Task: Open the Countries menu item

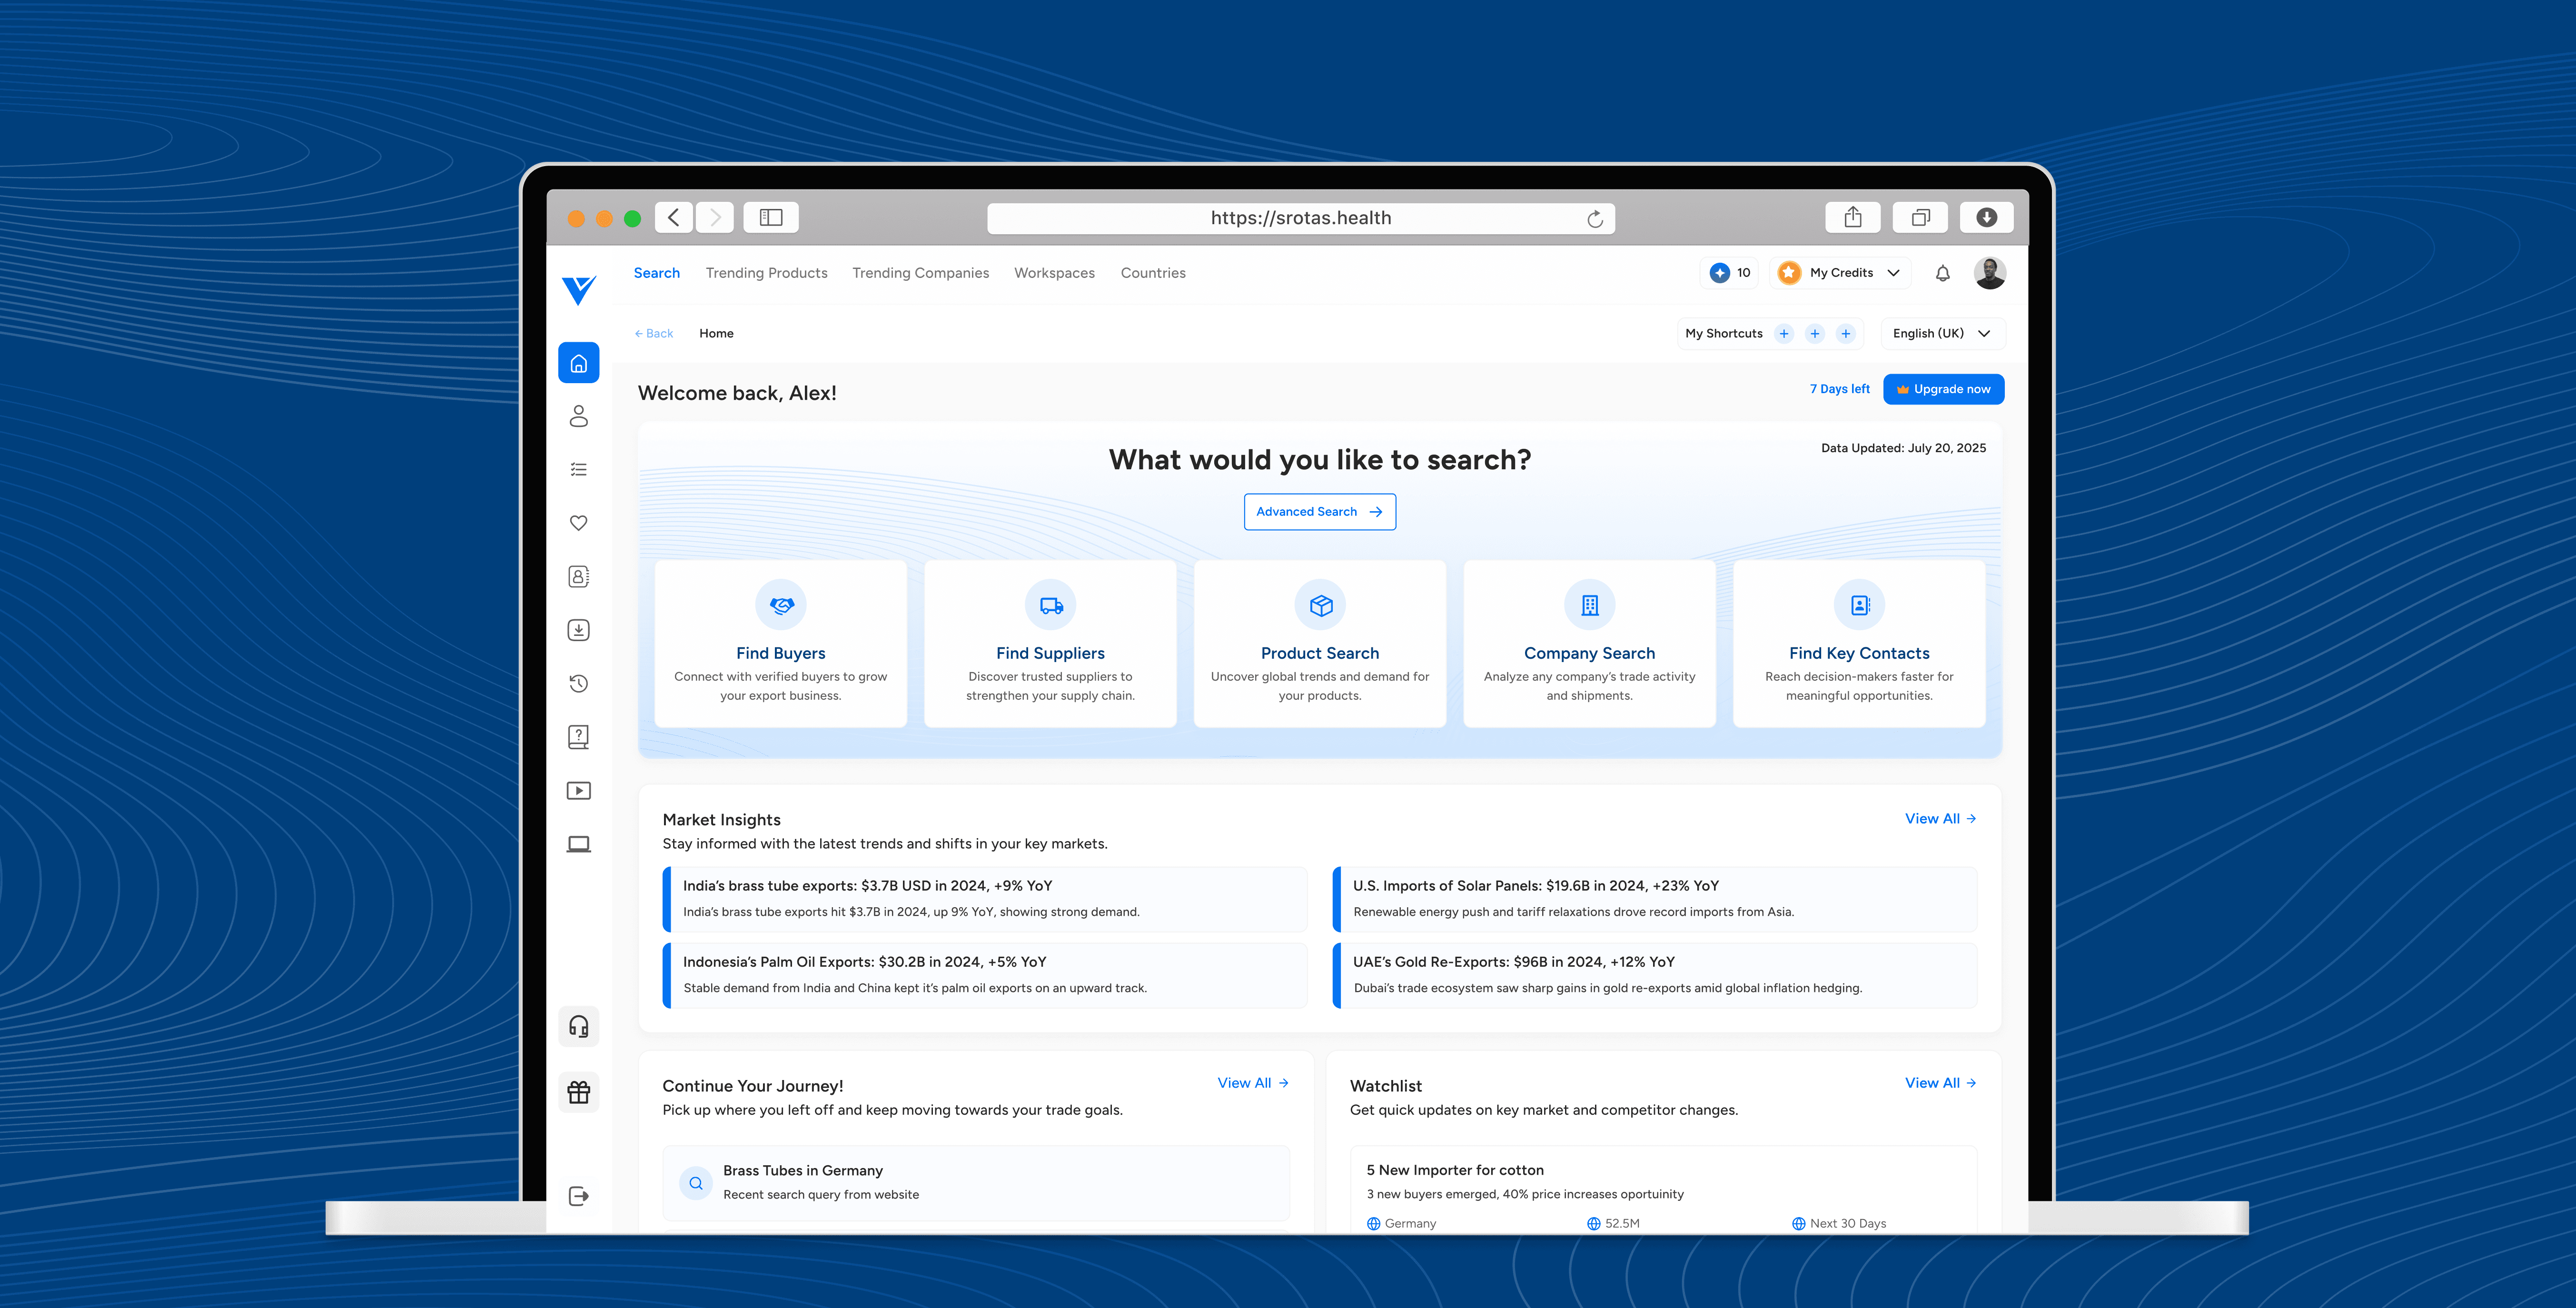Action: click(x=1153, y=272)
